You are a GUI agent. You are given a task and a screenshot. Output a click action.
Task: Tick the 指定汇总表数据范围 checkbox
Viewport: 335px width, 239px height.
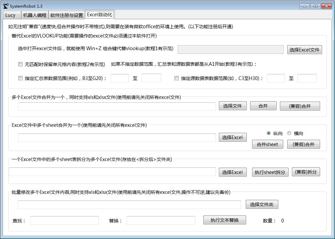(20, 78)
